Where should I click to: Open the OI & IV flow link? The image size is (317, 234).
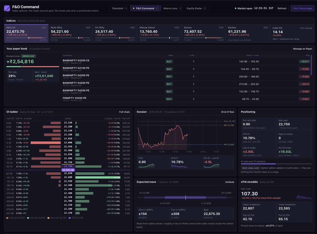[227, 112]
